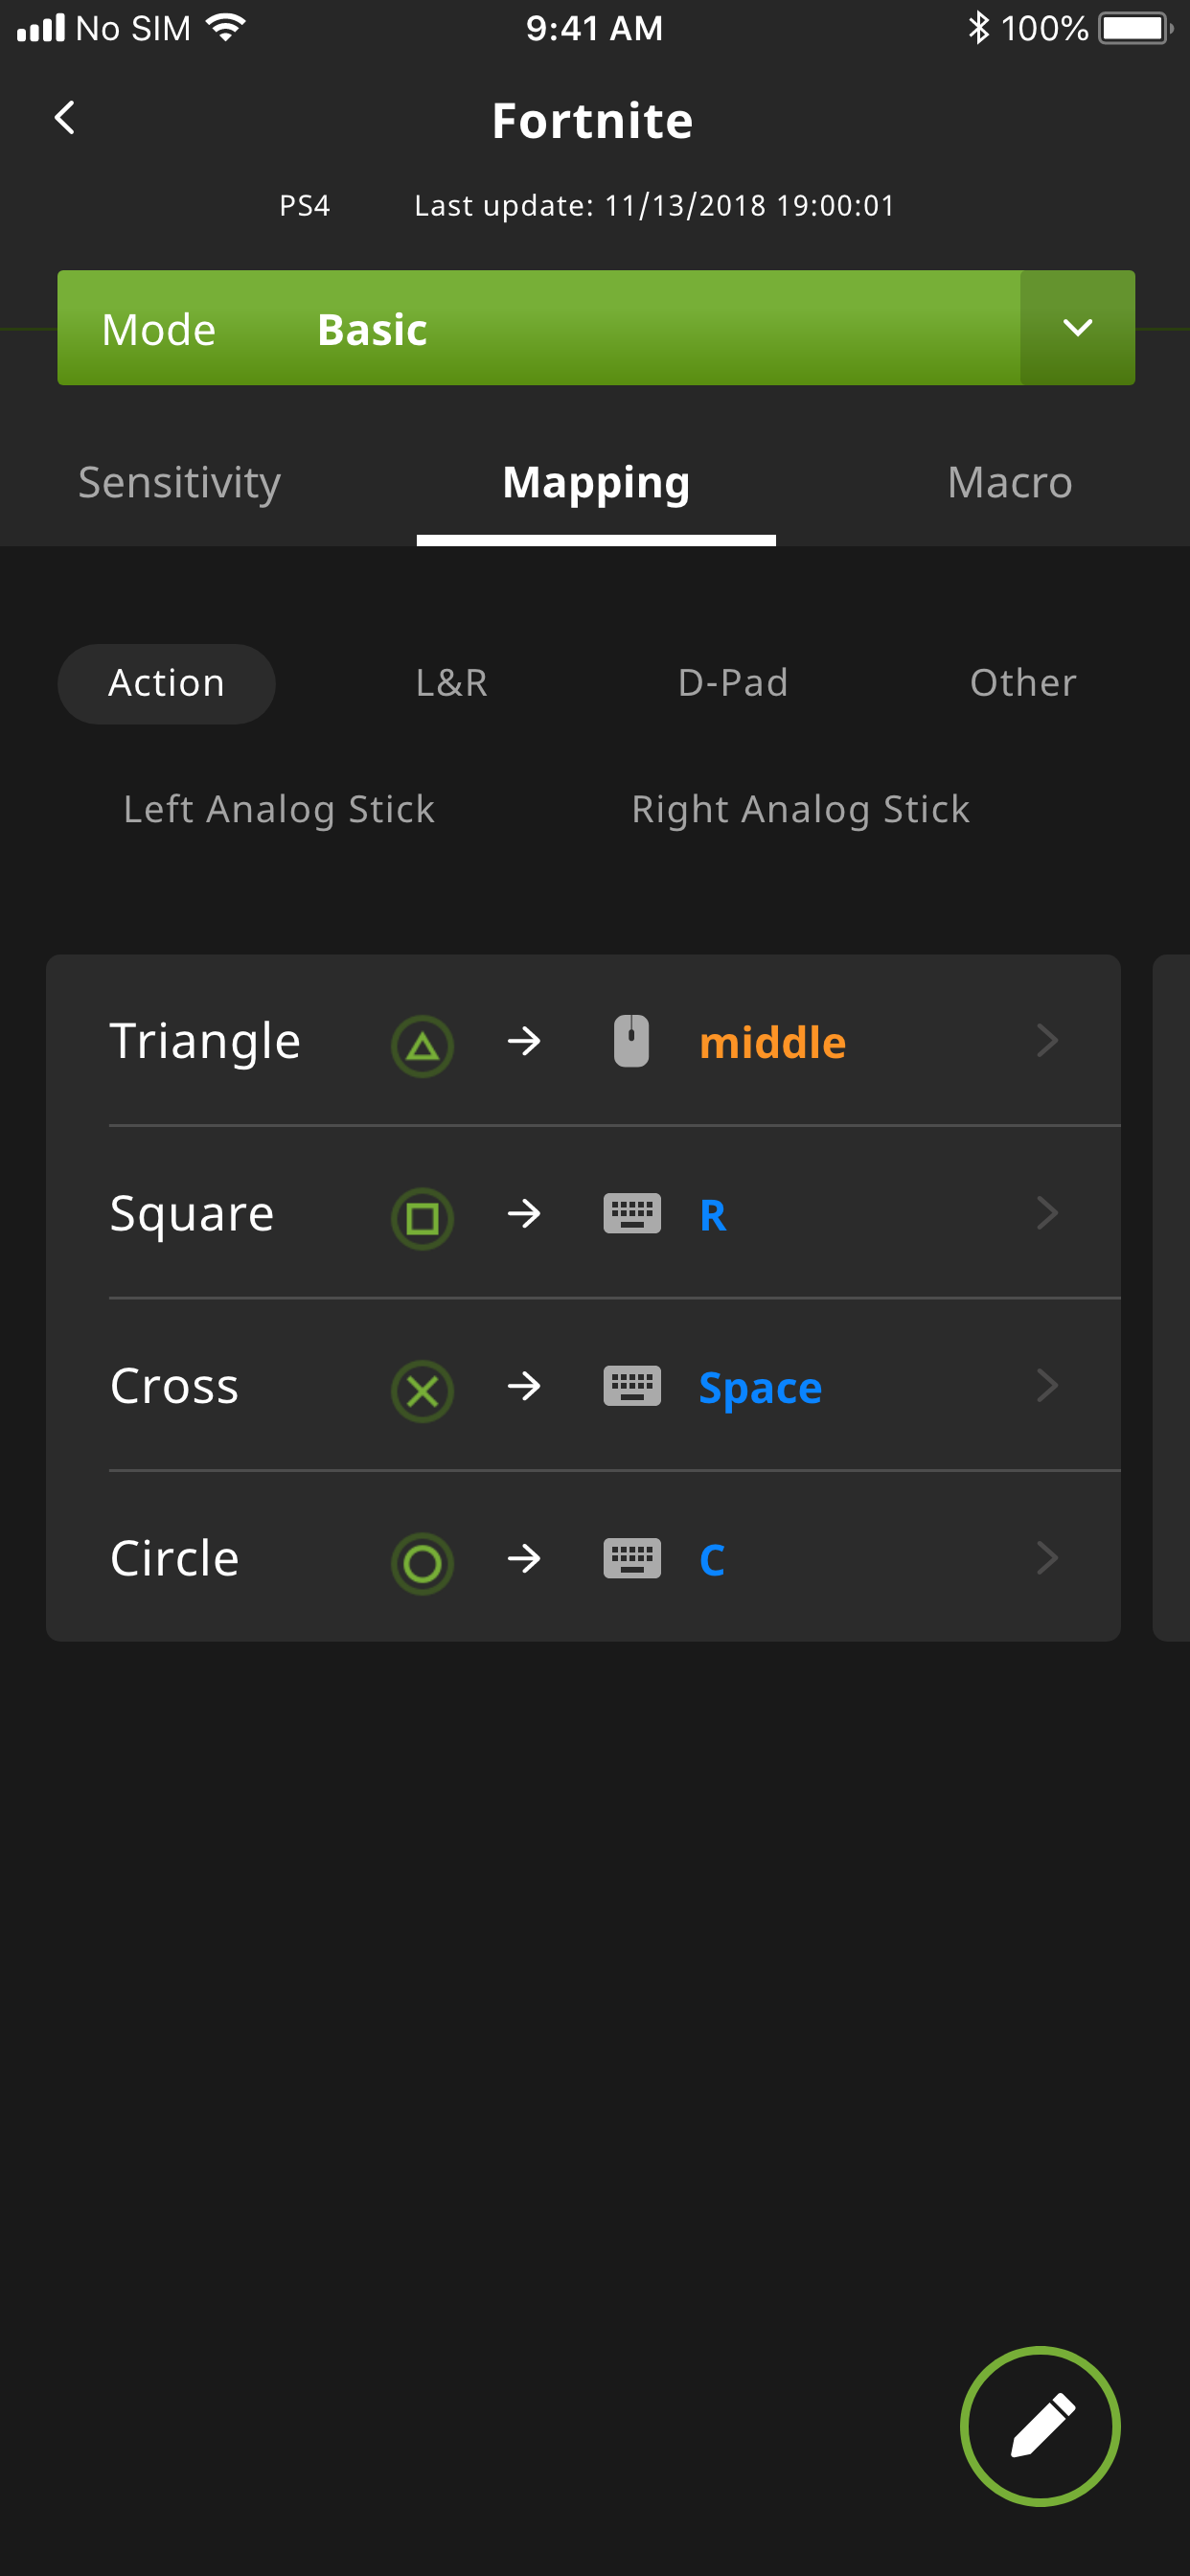Viewport: 1190px width, 2576px height.
Task: Select Right Analog Stick category
Action: pos(800,809)
